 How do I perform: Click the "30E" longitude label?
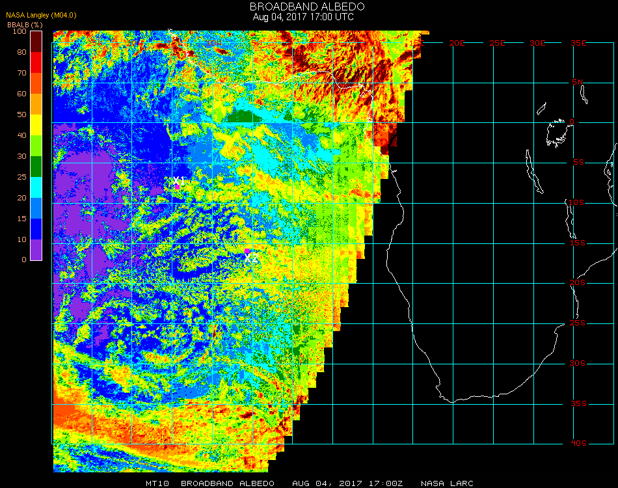click(x=537, y=43)
